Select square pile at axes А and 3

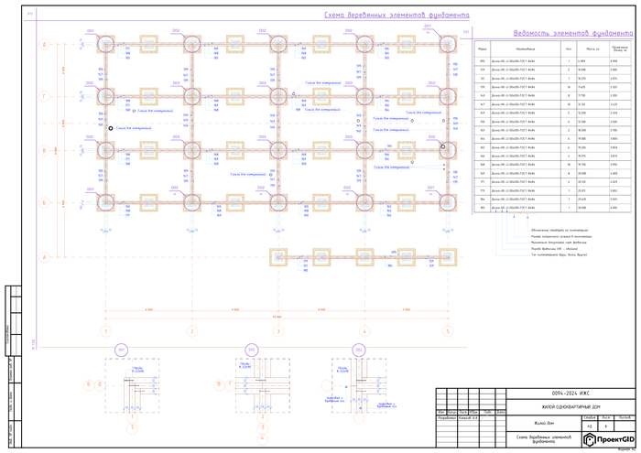(278, 257)
